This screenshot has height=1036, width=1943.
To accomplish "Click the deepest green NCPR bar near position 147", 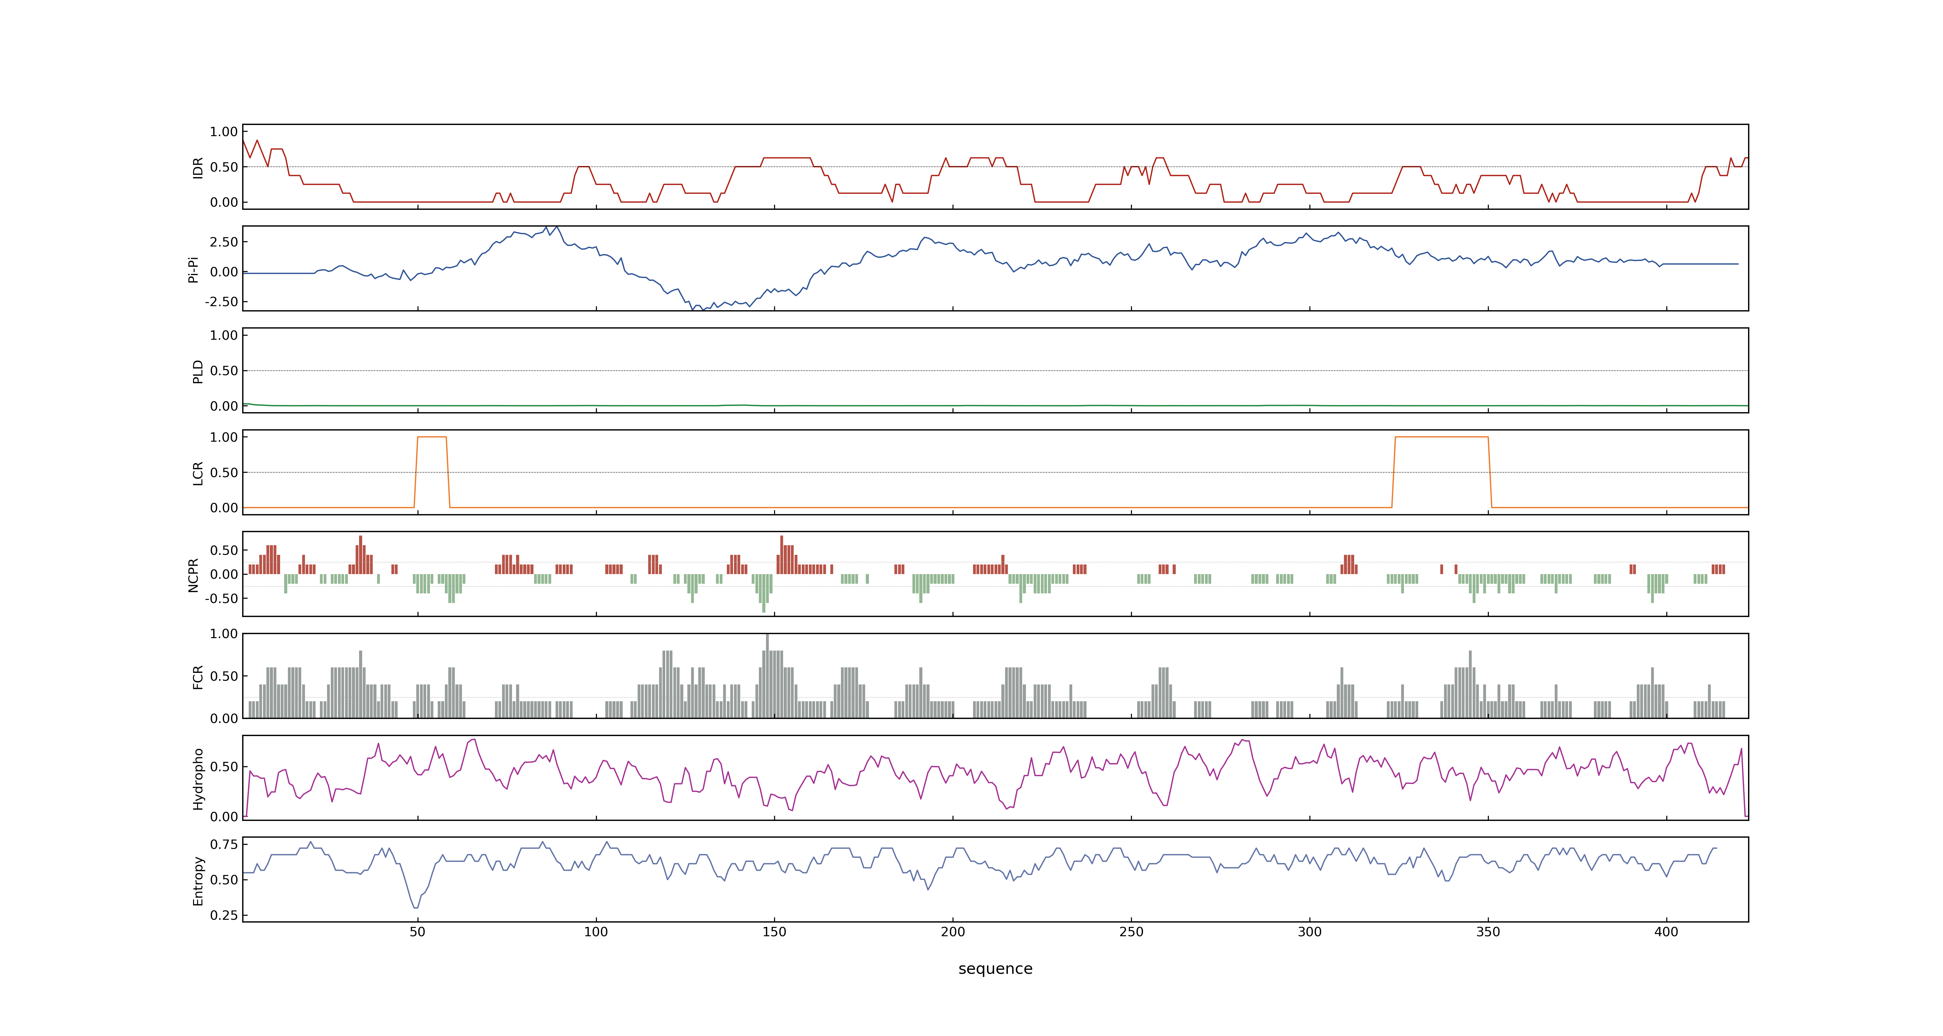I will (763, 593).
